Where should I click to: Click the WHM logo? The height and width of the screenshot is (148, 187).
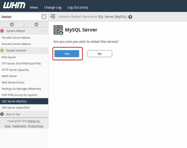pos(14,5)
